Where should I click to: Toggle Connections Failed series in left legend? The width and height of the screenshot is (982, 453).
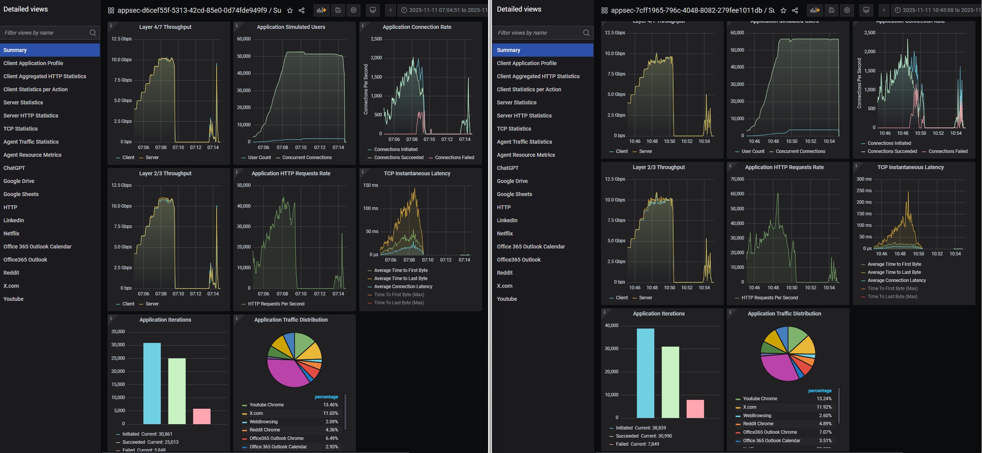[454, 158]
